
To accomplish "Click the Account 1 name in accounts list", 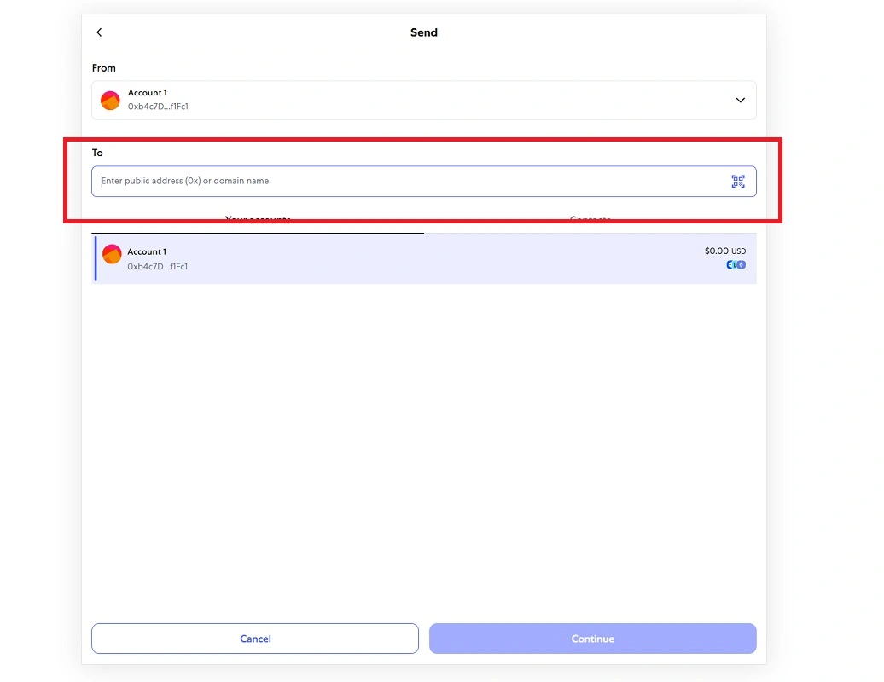I will (147, 251).
